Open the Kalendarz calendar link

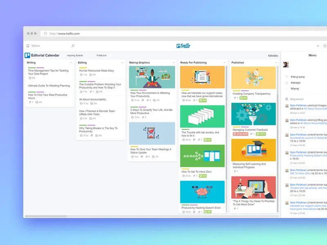[x=273, y=56]
